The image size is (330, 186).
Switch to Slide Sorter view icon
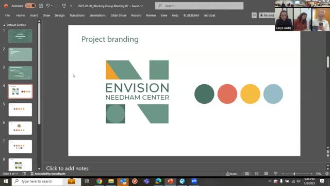pyautogui.click(x=257, y=174)
